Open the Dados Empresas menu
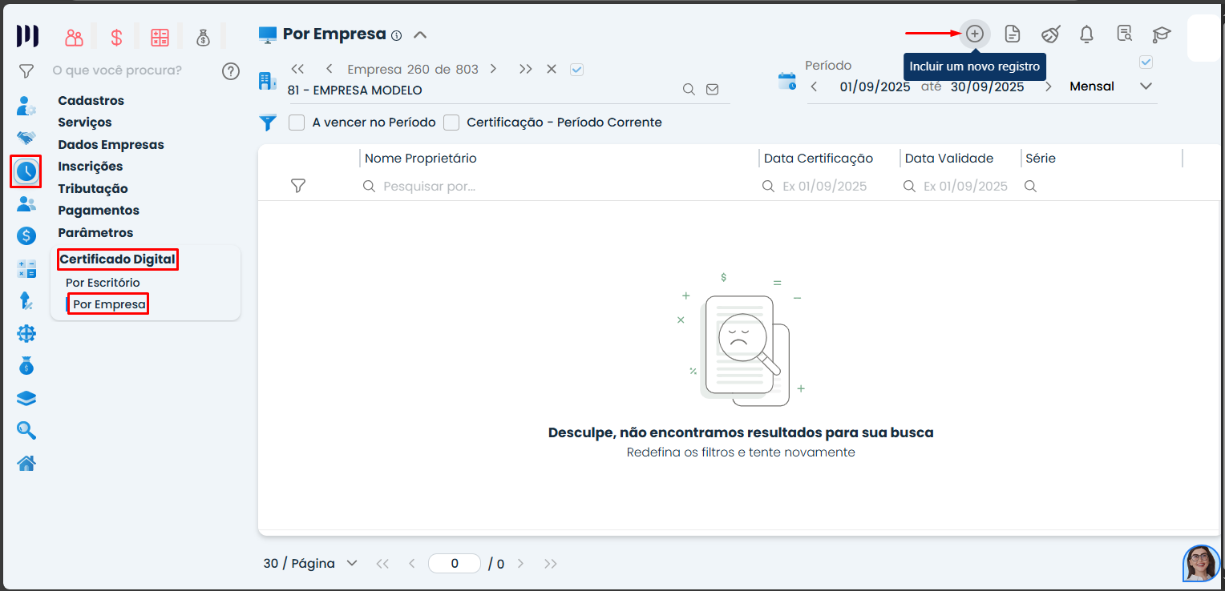Image resolution: width=1225 pixels, height=591 pixels. (111, 145)
